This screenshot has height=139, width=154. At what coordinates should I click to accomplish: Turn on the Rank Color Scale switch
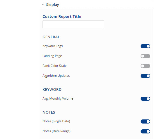145,66
